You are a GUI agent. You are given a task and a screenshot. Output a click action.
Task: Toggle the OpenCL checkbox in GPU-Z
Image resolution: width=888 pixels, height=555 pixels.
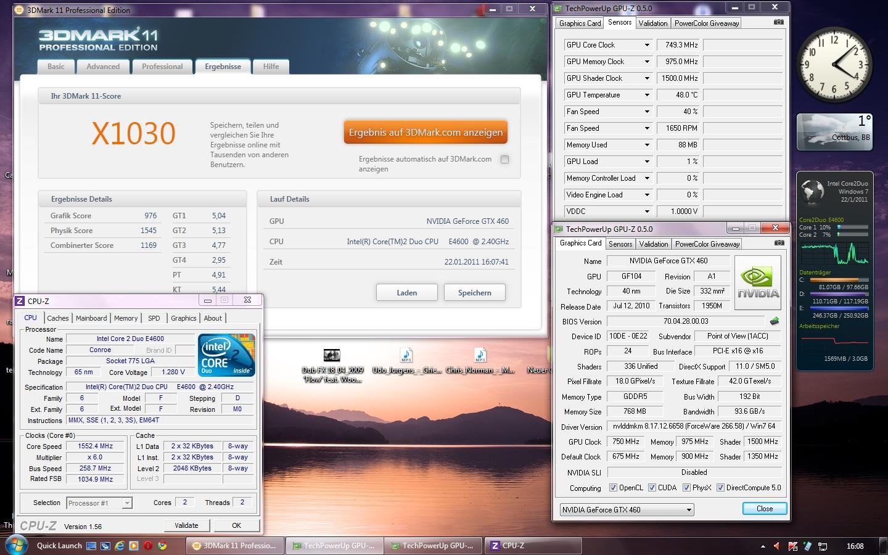coord(613,487)
